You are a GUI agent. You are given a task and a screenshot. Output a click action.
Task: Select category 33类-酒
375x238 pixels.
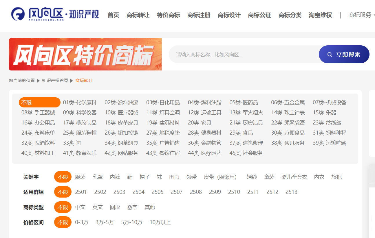pos(72,143)
